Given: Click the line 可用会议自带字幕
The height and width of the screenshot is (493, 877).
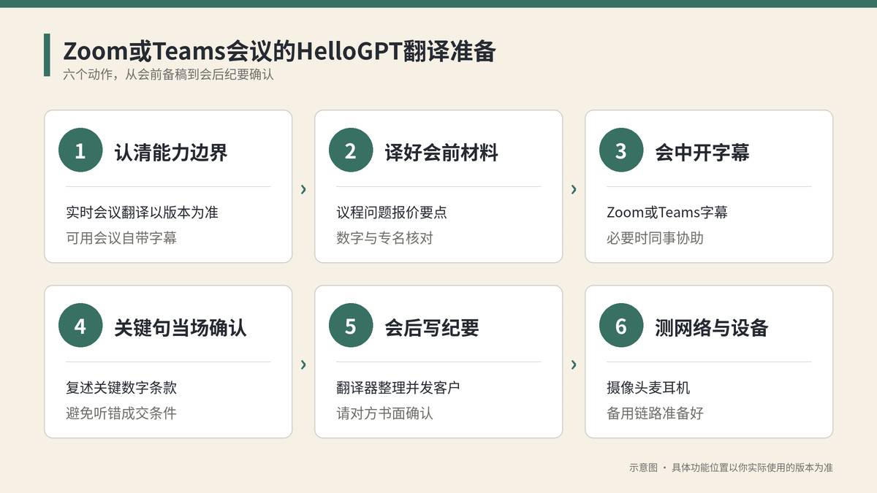Looking at the screenshot, I should pos(121,237).
